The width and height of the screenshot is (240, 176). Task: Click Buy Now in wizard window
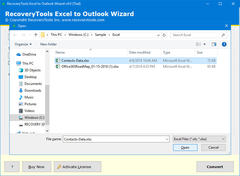point(37,167)
